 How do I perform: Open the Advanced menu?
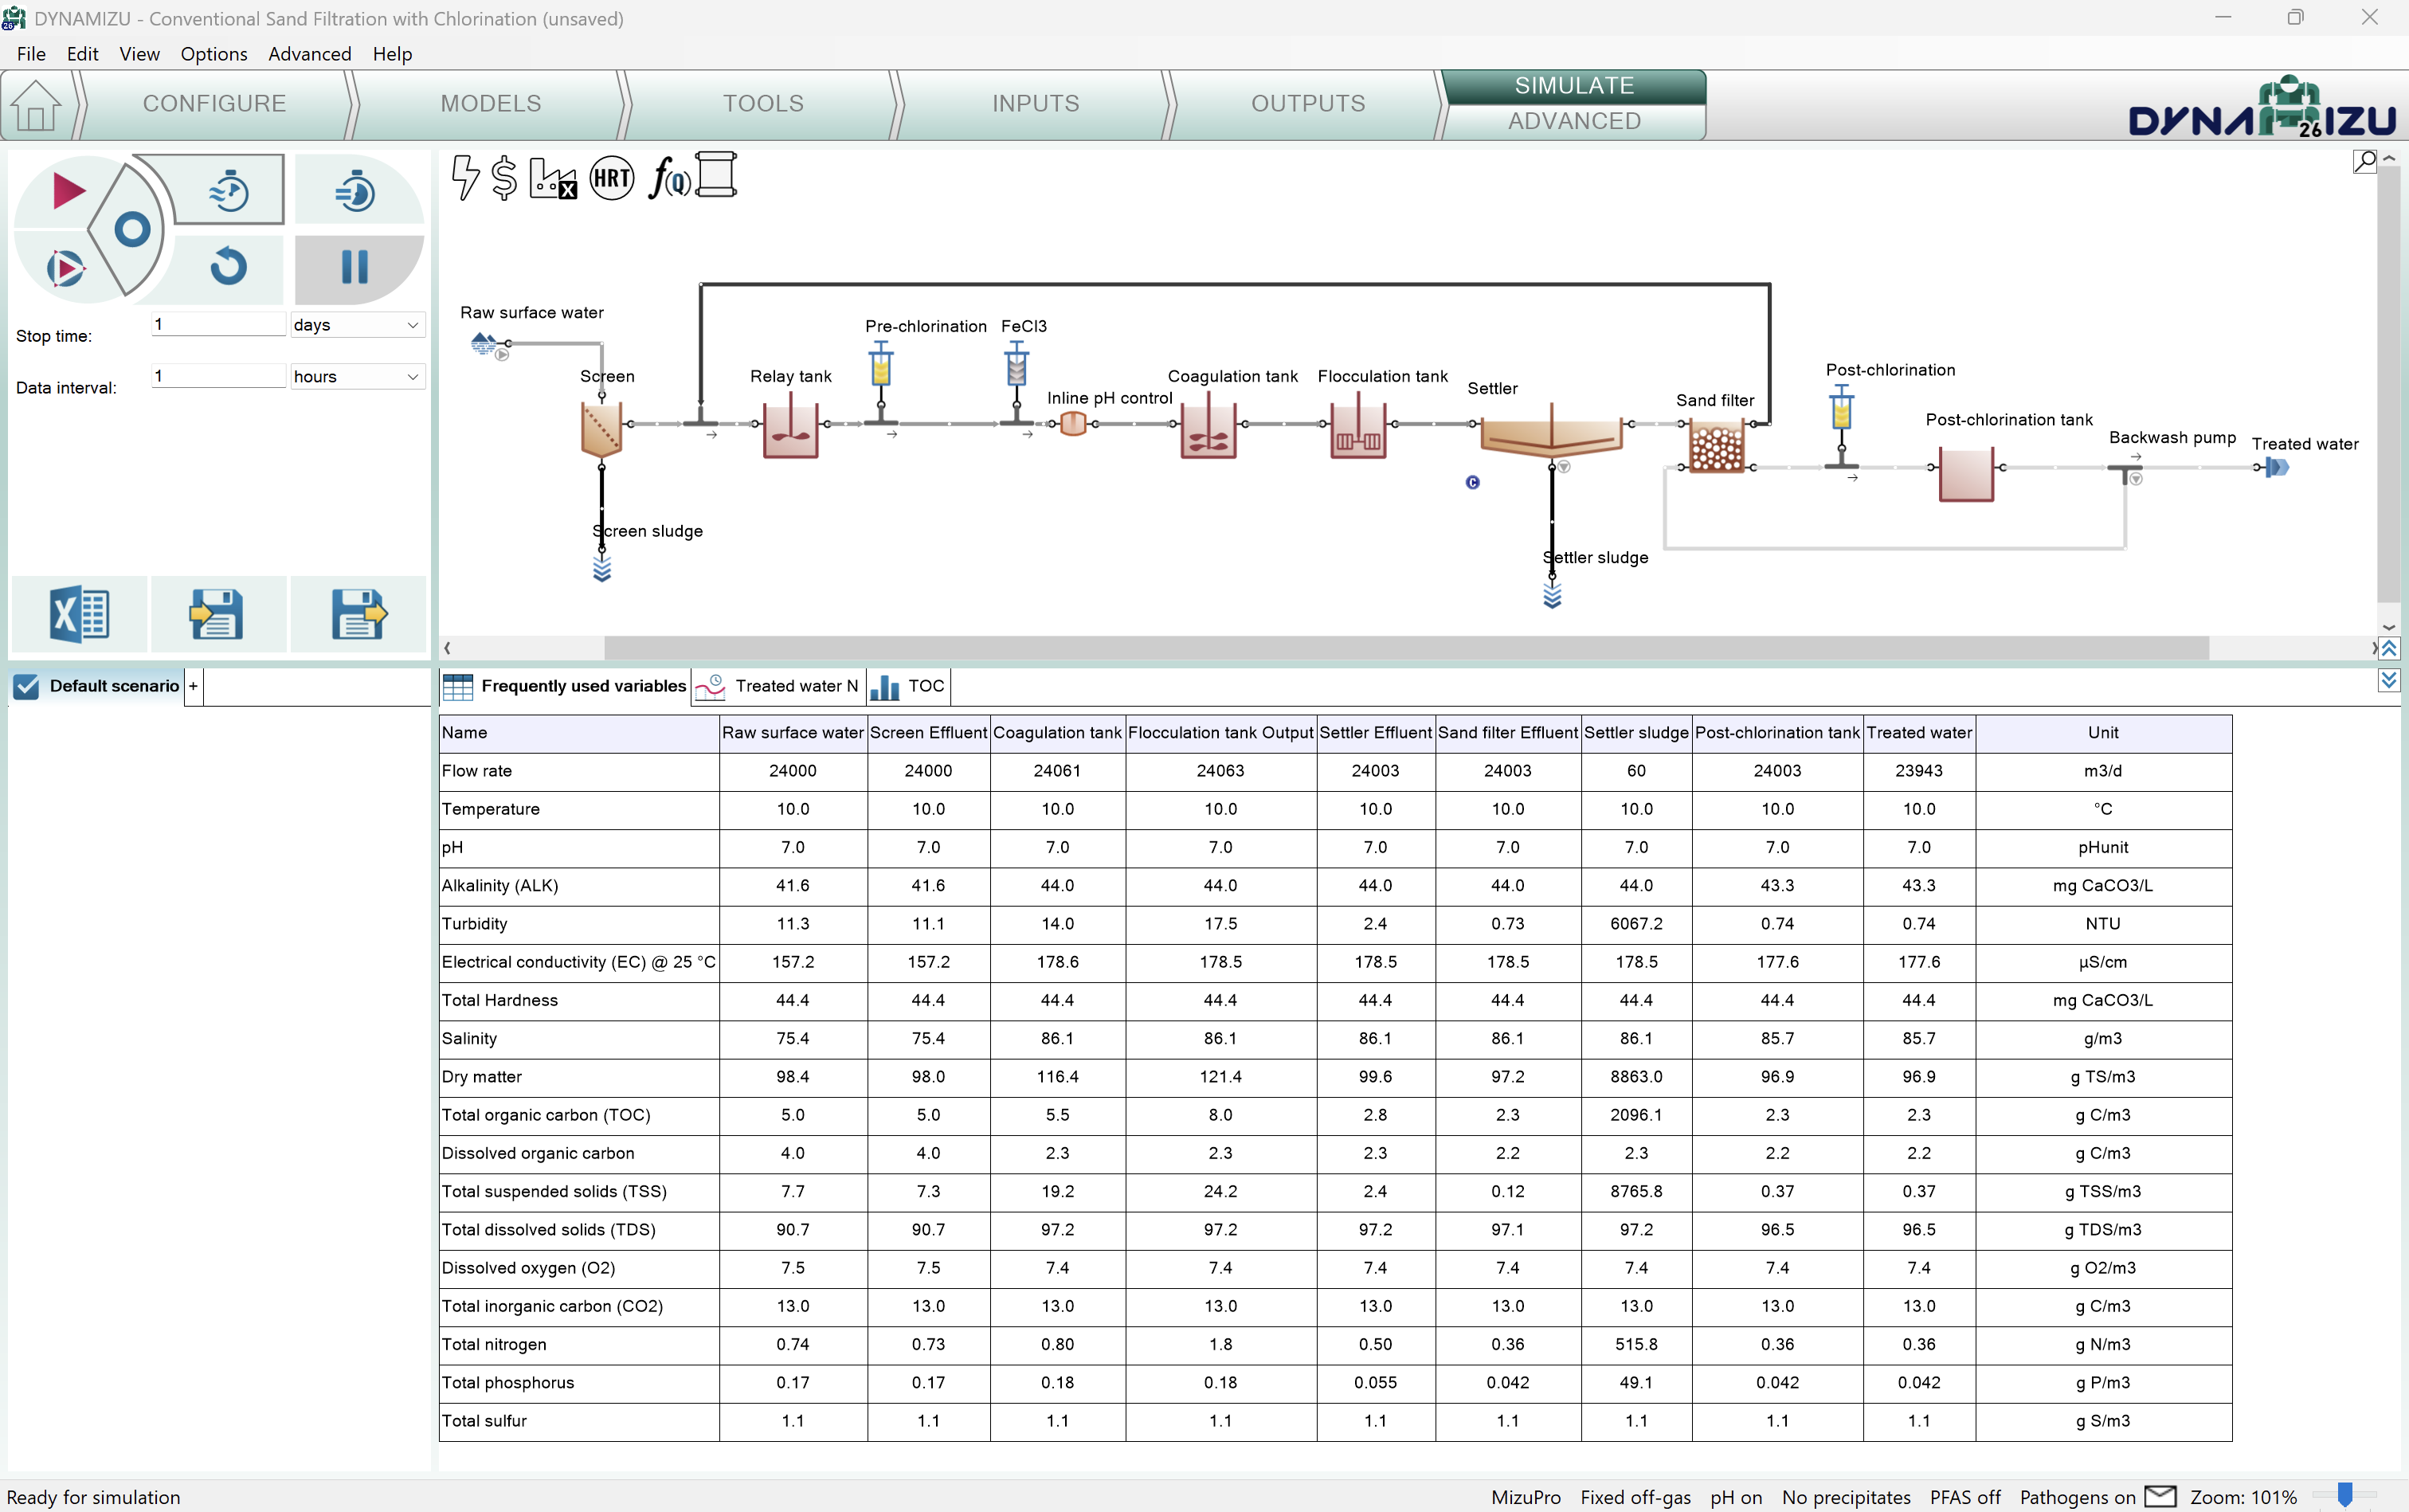tap(309, 54)
